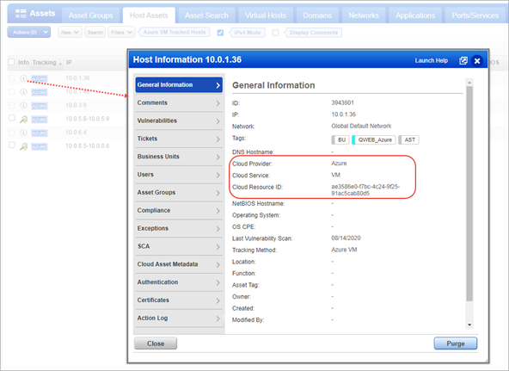Check the row checkbox for 10.0.5.8-10.0.5.9
The image size is (509, 371).
(12, 118)
